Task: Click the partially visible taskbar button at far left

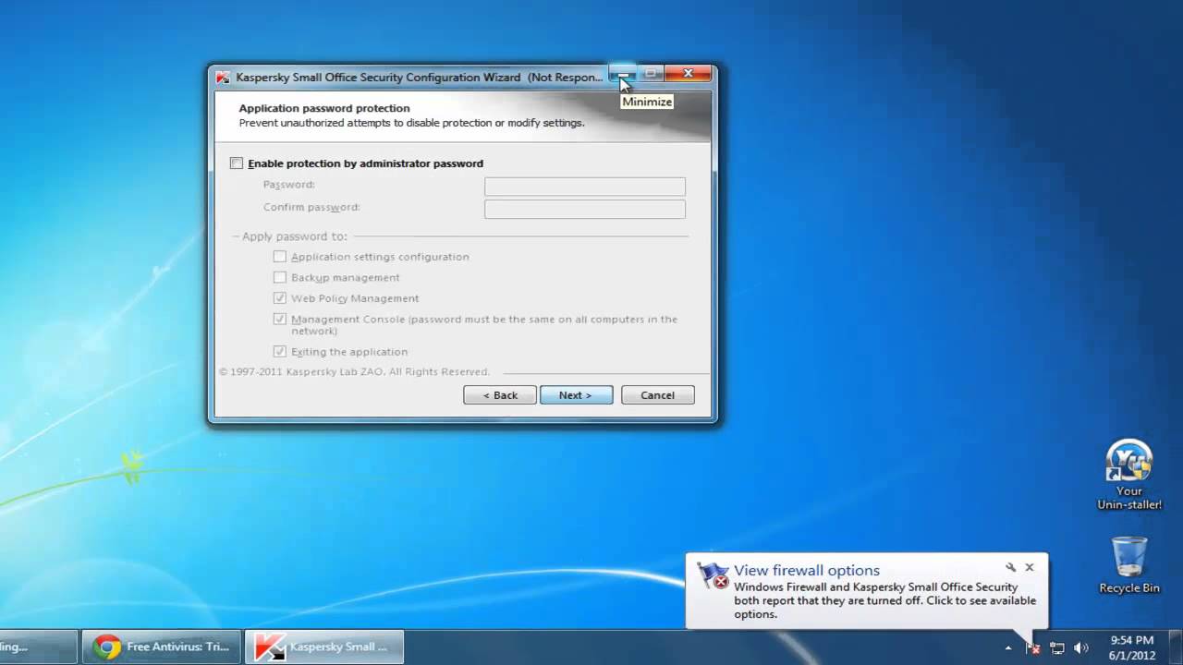Action: 38,647
